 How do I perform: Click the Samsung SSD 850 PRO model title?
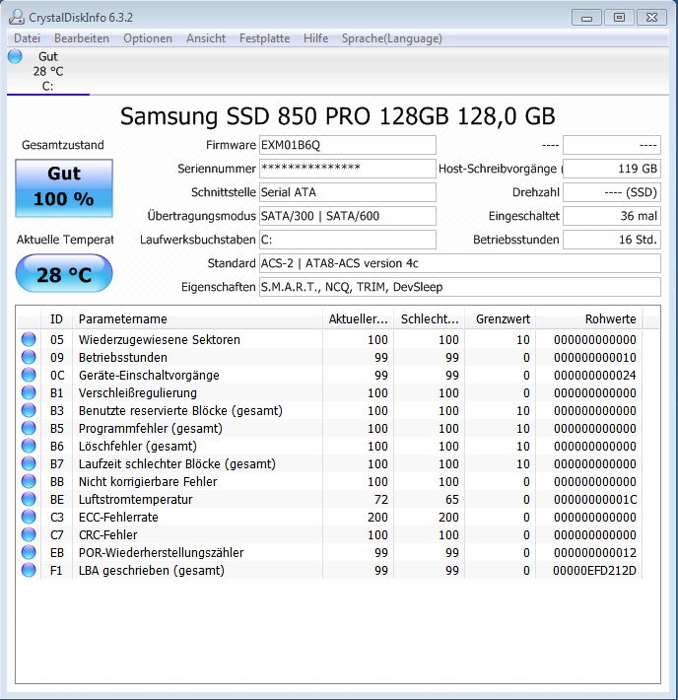[338, 116]
